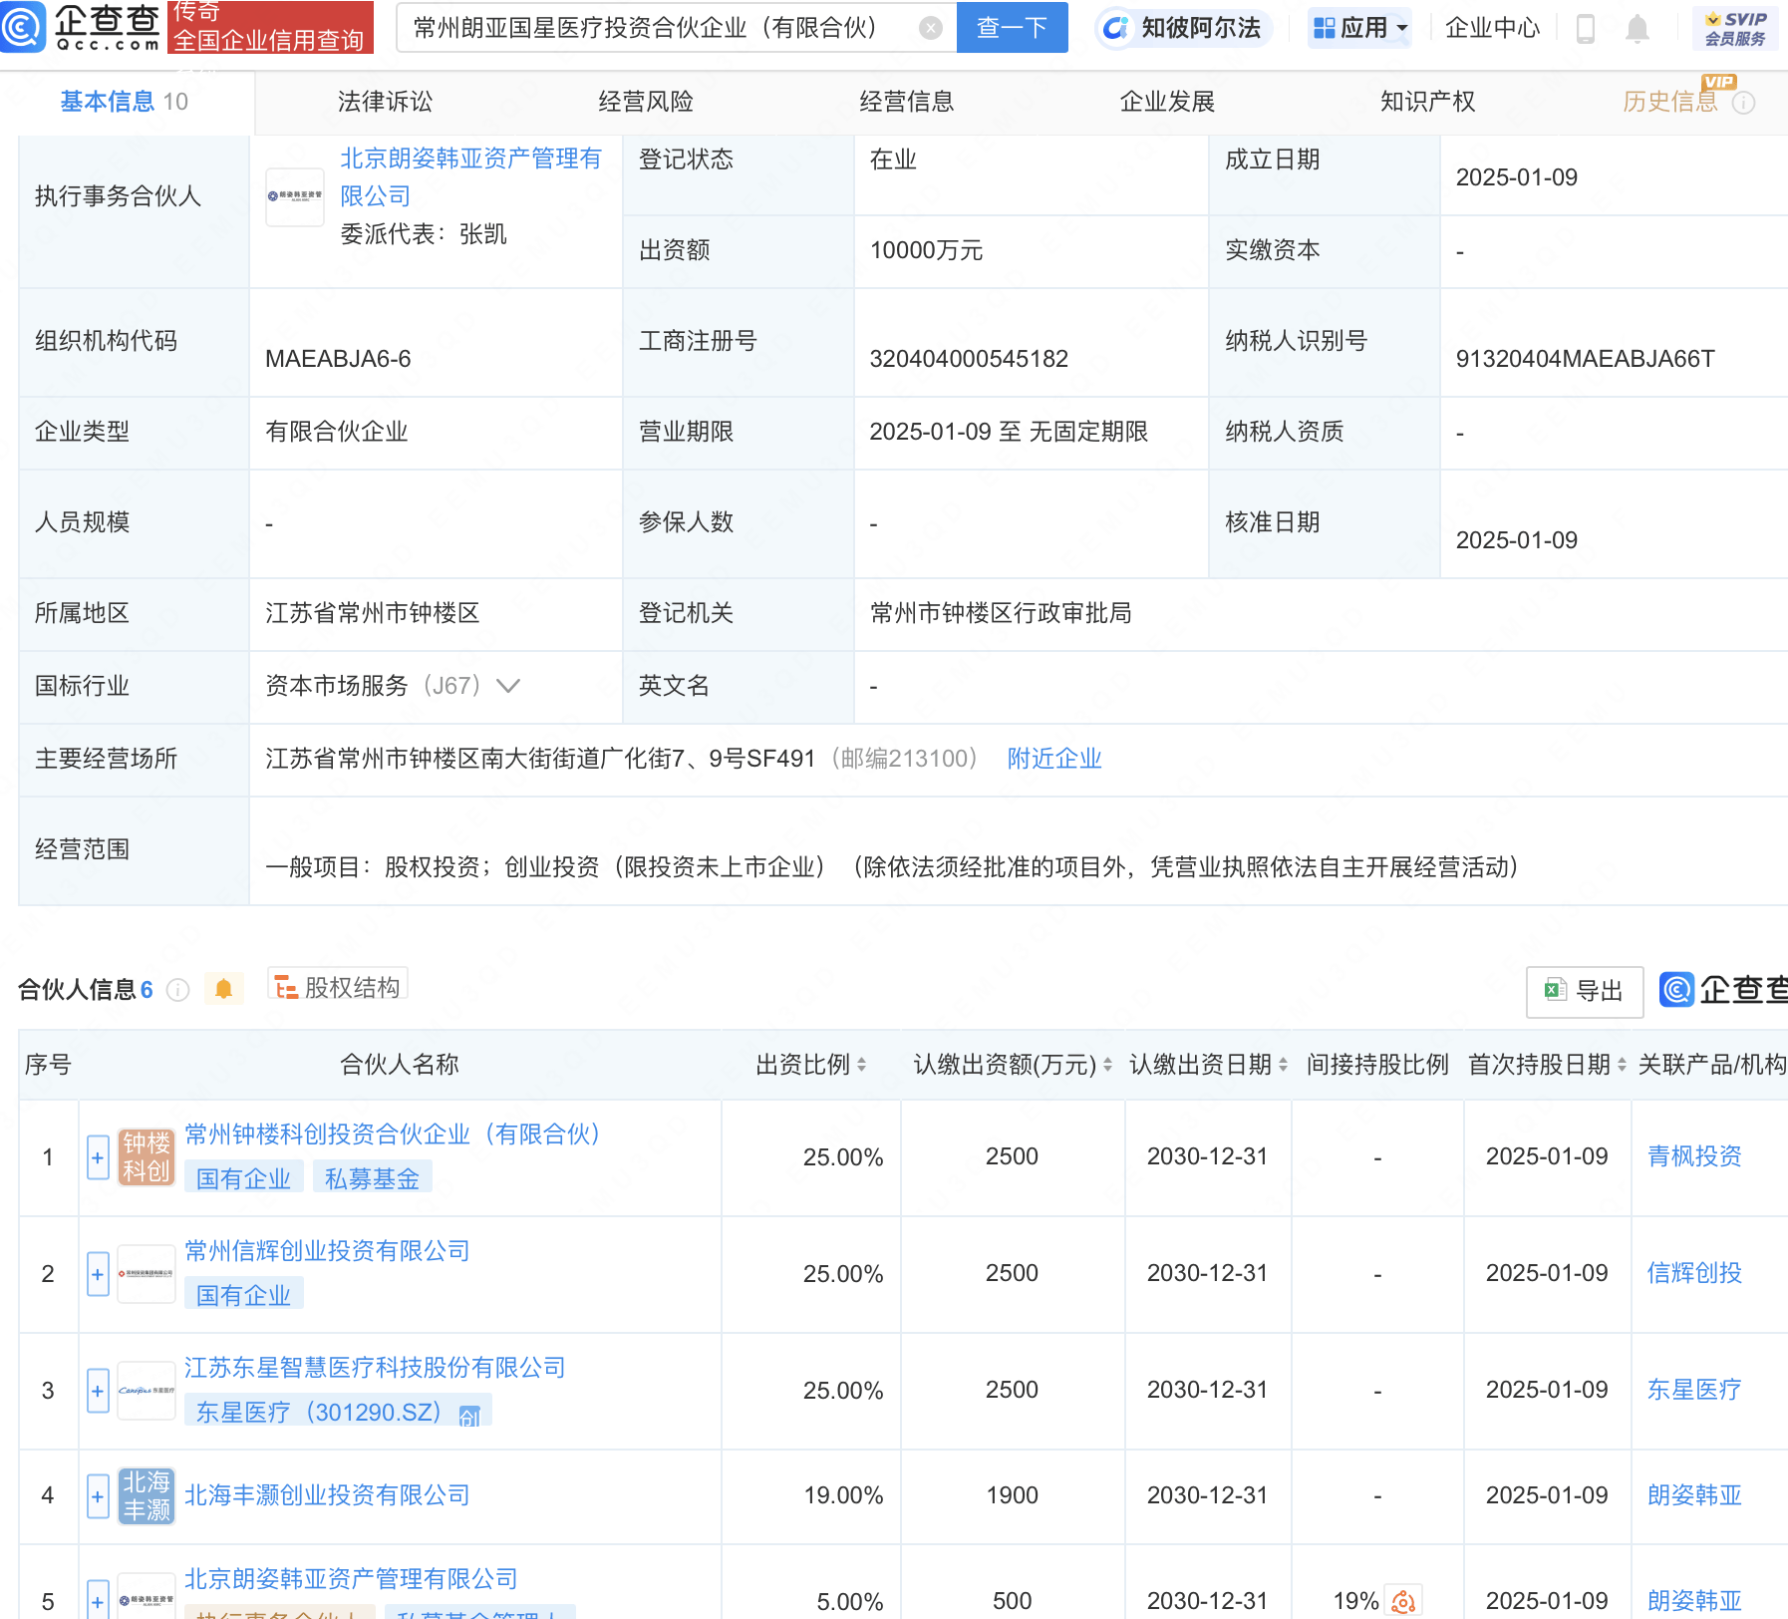This screenshot has width=1788, height=1619.
Task: Open 江苏东星智慧医疗科技股份有限公司 link
Action: click(x=375, y=1368)
